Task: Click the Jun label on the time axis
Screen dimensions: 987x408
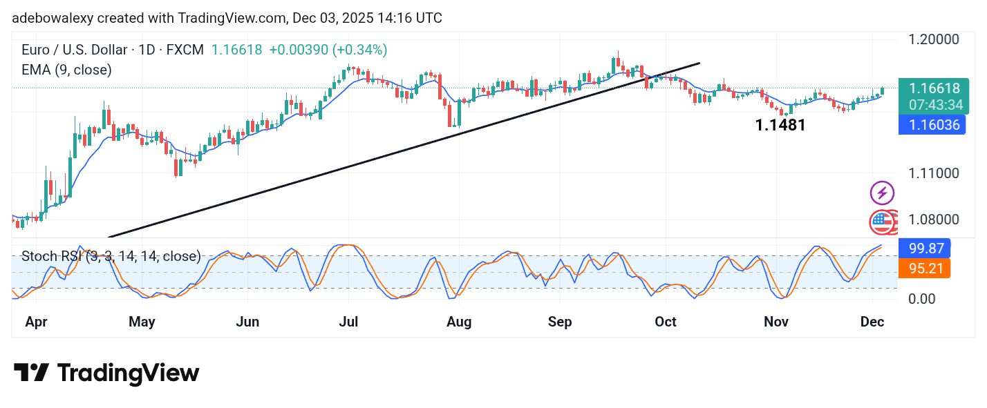Action: coord(247,322)
